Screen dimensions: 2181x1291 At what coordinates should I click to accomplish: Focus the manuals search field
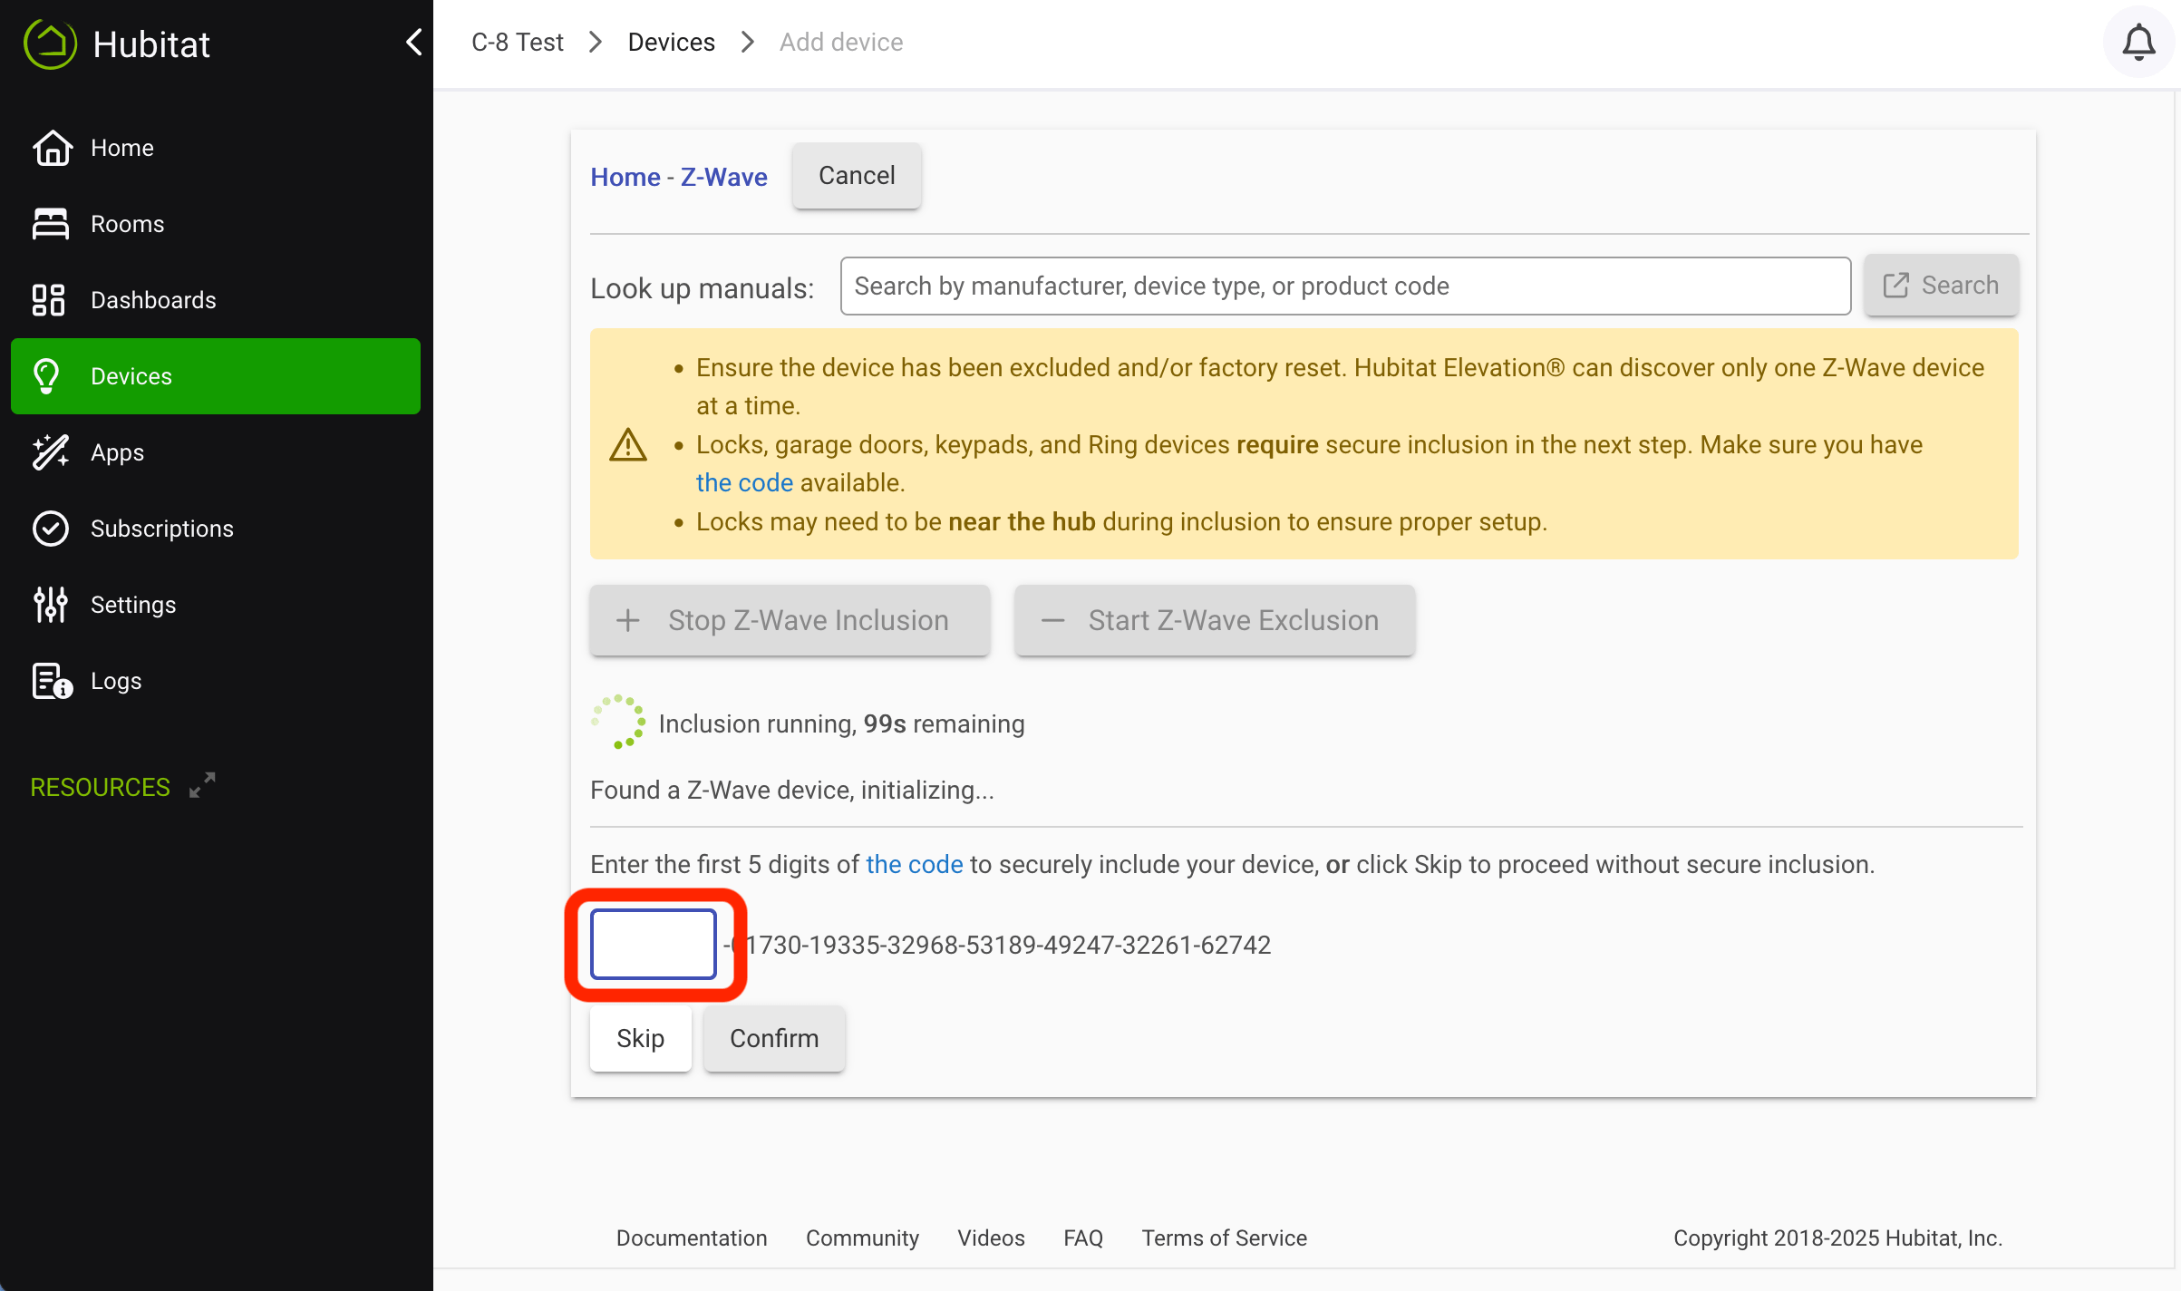(1345, 286)
